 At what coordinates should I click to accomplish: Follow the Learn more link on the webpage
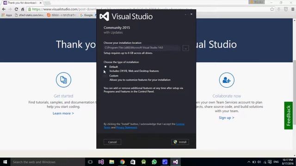tap(63, 113)
